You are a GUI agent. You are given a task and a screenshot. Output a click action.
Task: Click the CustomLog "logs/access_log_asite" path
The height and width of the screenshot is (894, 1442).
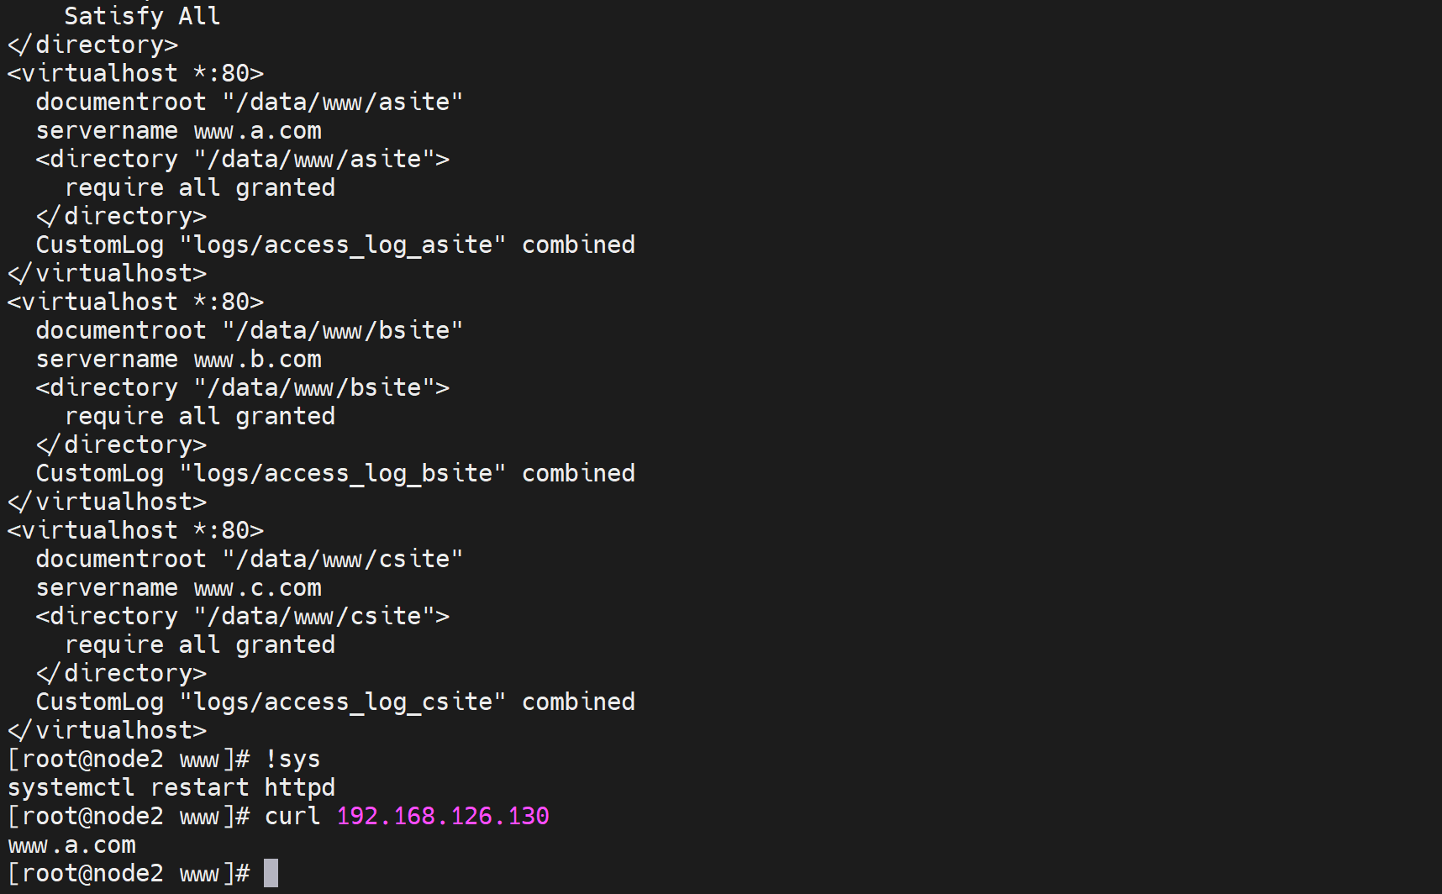tap(343, 245)
